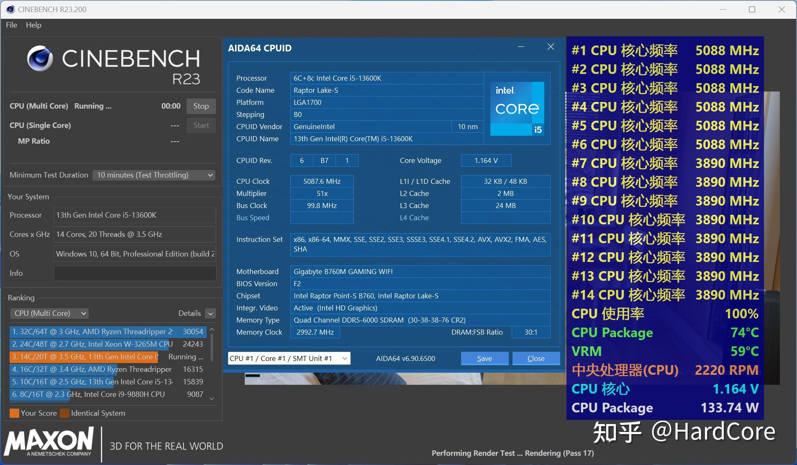The height and width of the screenshot is (465, 797).
Task: Open the CPU (Multi Core) ranking dropdown
Action: click(49, 313)
